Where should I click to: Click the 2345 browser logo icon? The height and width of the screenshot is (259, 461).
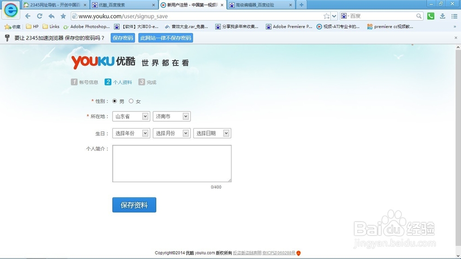tap(11, 10)
